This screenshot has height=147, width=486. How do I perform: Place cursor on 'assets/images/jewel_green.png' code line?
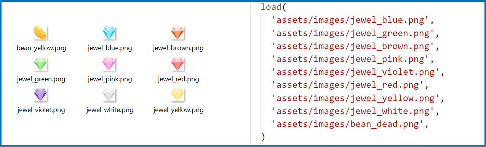356,33
